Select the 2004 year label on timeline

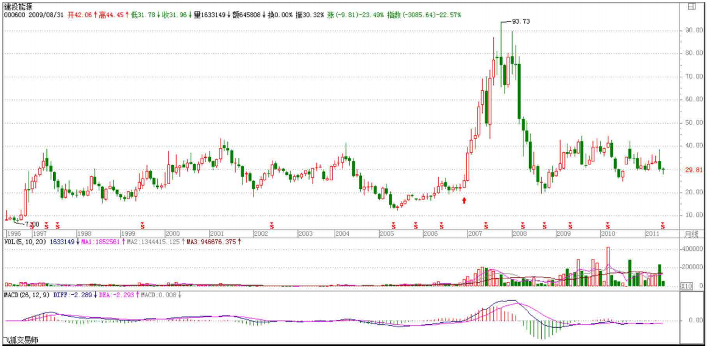tap(342, 234)
